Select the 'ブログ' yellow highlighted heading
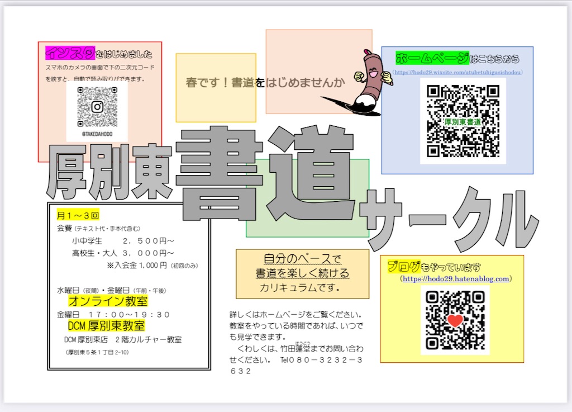This screenshot has height=412, width=572. pos(404,267)
